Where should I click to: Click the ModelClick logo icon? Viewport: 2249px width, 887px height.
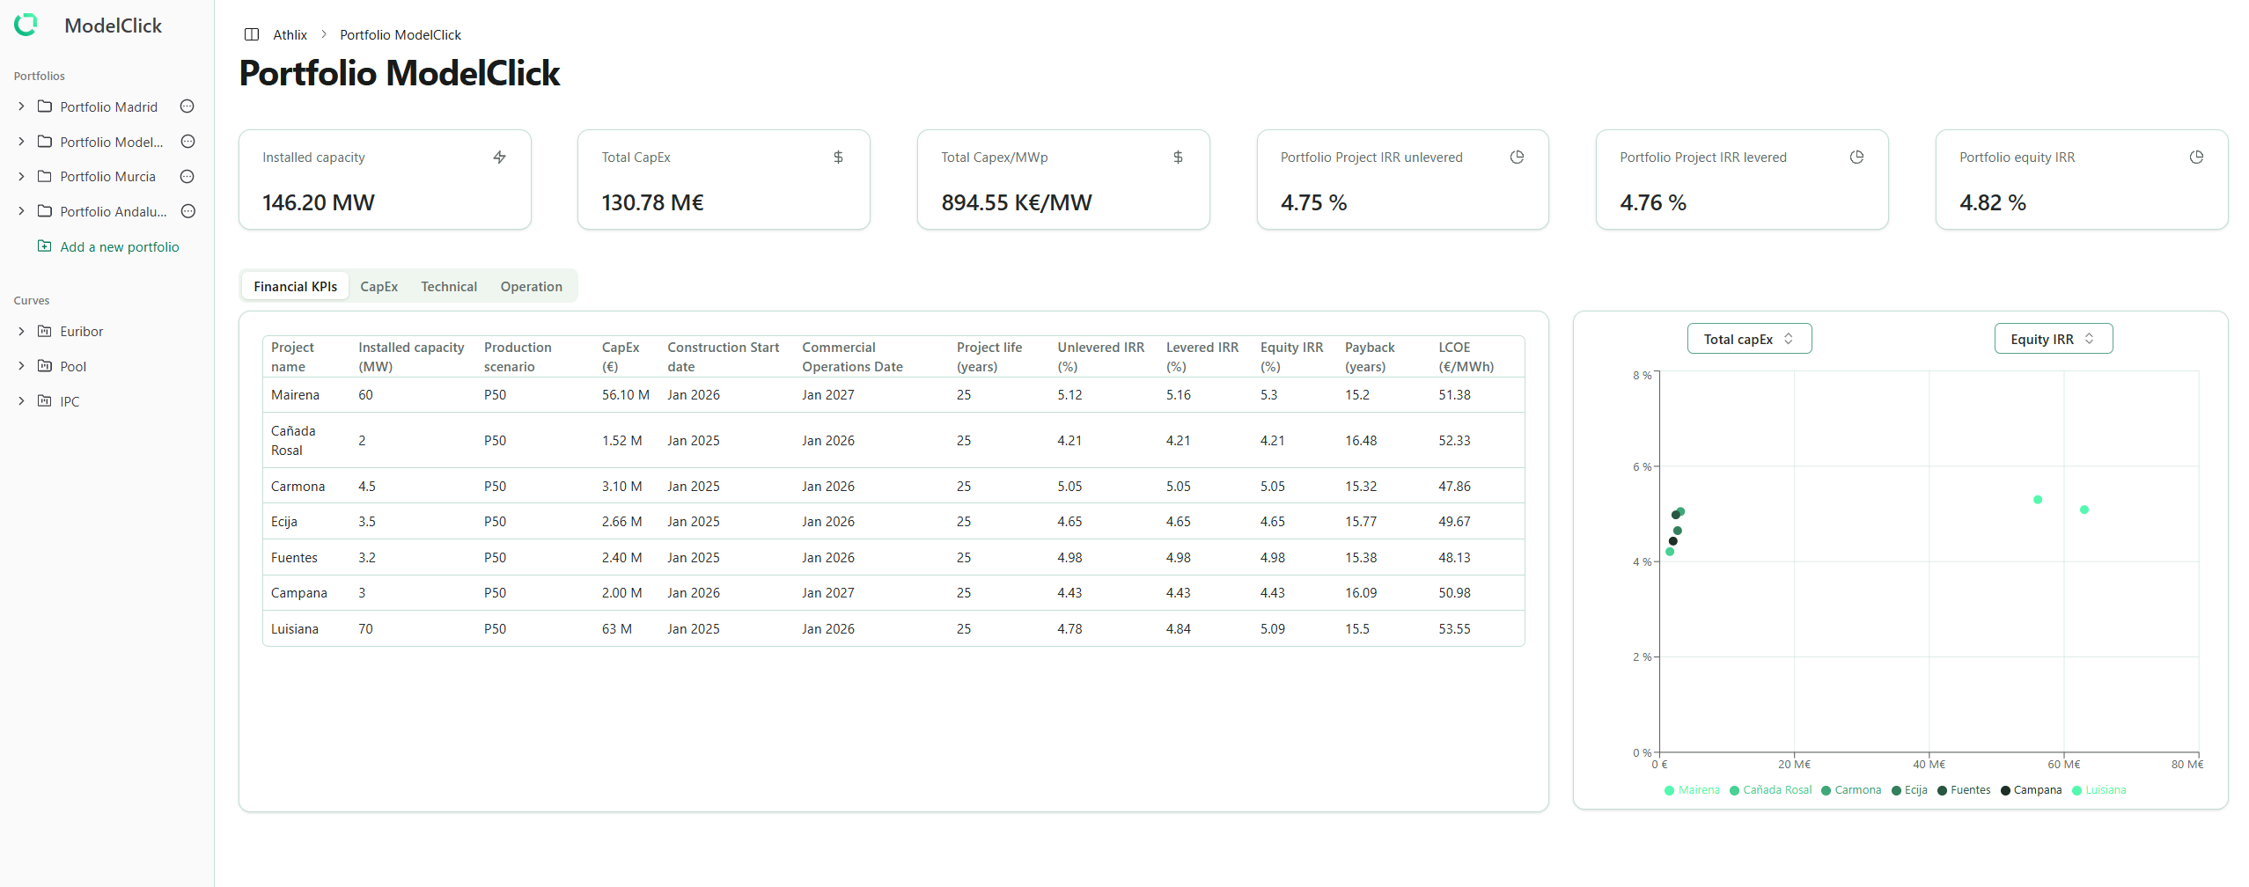26,26
